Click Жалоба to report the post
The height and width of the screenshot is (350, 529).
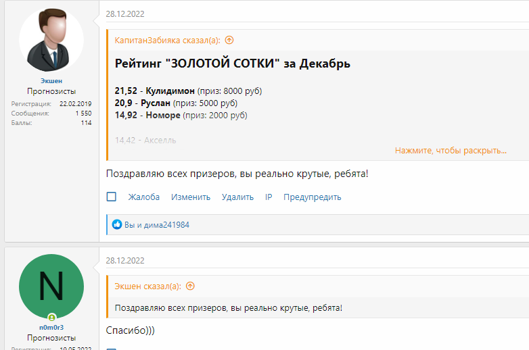point(144,197)
